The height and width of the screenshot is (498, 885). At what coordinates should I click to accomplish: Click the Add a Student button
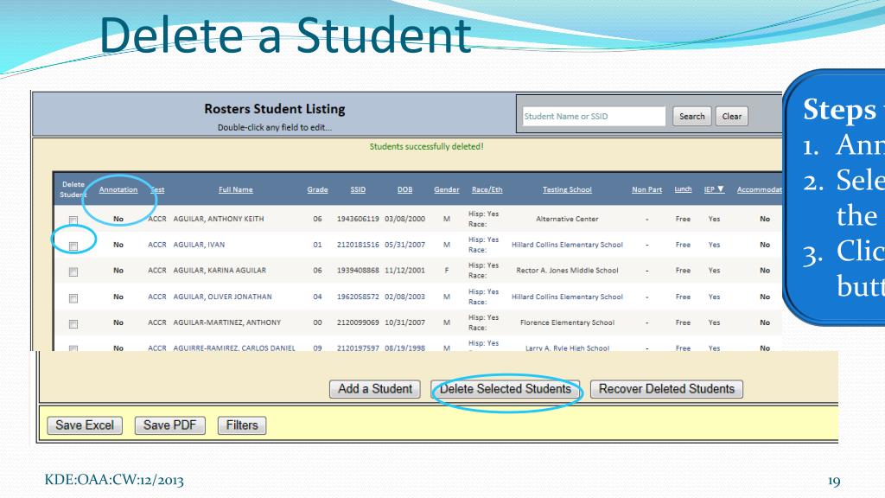pyautogui.click(x=375, y=389)
